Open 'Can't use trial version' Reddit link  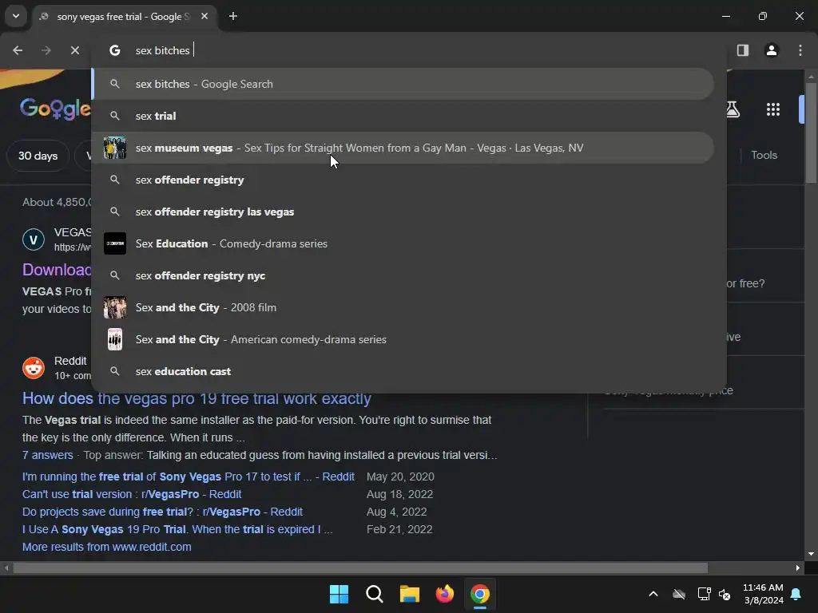(132, 494)
